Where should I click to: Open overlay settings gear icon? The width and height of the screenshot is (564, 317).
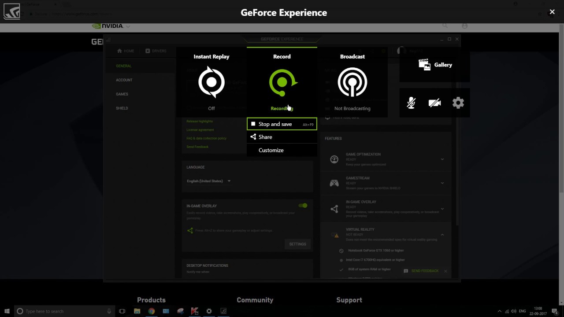coord(458,103)
